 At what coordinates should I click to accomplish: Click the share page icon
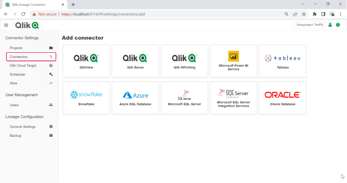pos(295,14)
